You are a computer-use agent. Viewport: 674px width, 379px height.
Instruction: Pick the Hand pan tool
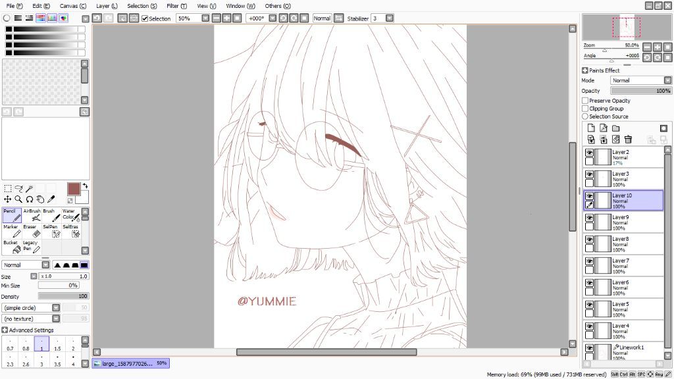(x=40, y=199)
